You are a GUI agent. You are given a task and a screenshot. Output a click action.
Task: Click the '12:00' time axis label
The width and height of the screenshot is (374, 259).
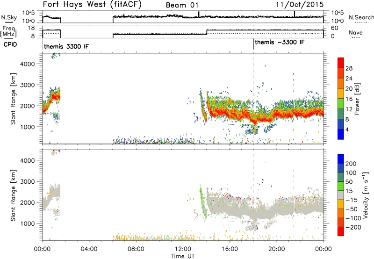tap(183, 249)
